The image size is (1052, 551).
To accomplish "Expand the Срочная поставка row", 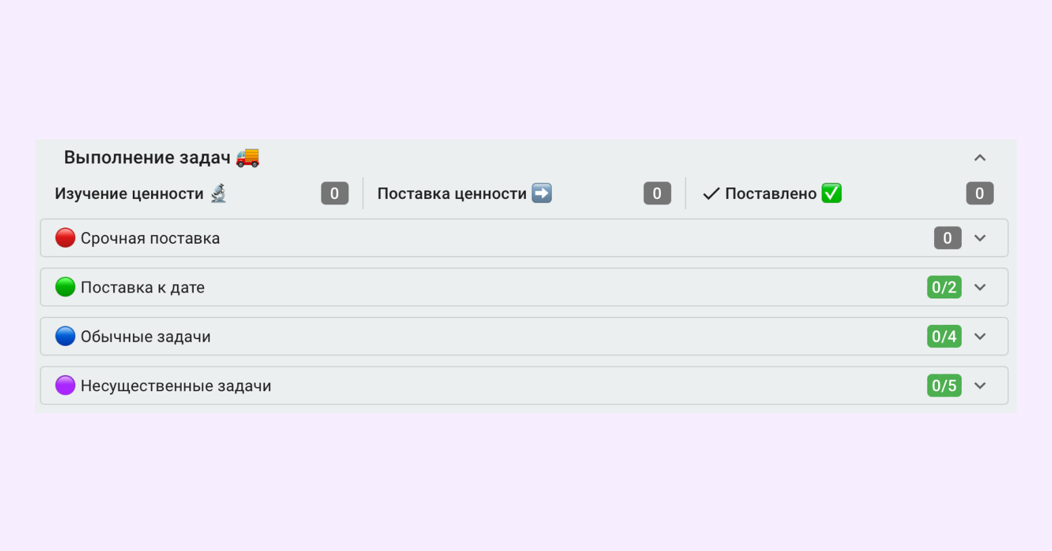I will pyautogui.click(x=979, y=238).
